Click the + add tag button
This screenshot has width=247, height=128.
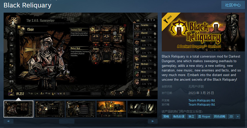tap(238, 117)
